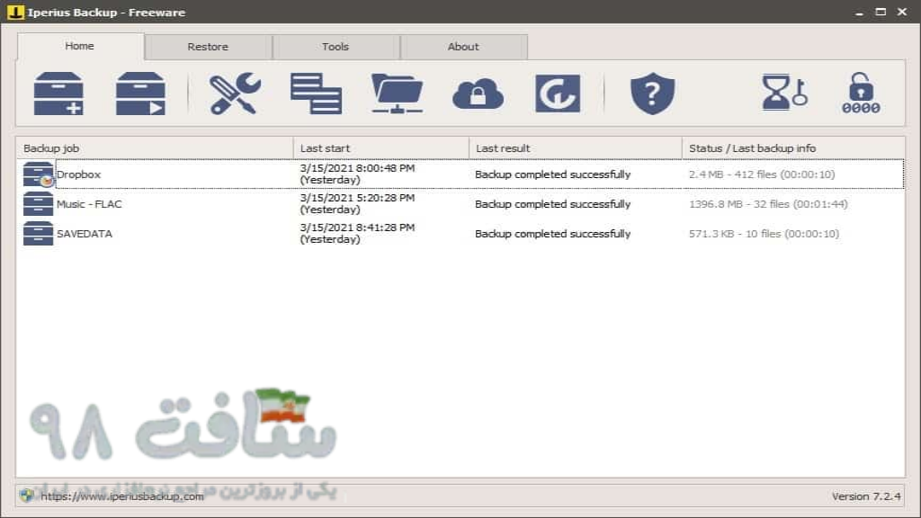Select the Dropbox job name
921x518 pixels.
[x=79, y=174]
